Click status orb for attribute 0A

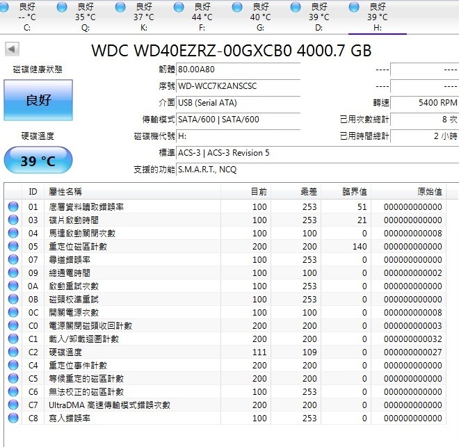pyautogui.click(x=13, y=286)
